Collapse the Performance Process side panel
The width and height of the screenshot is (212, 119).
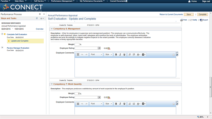[x=44, y=14]
